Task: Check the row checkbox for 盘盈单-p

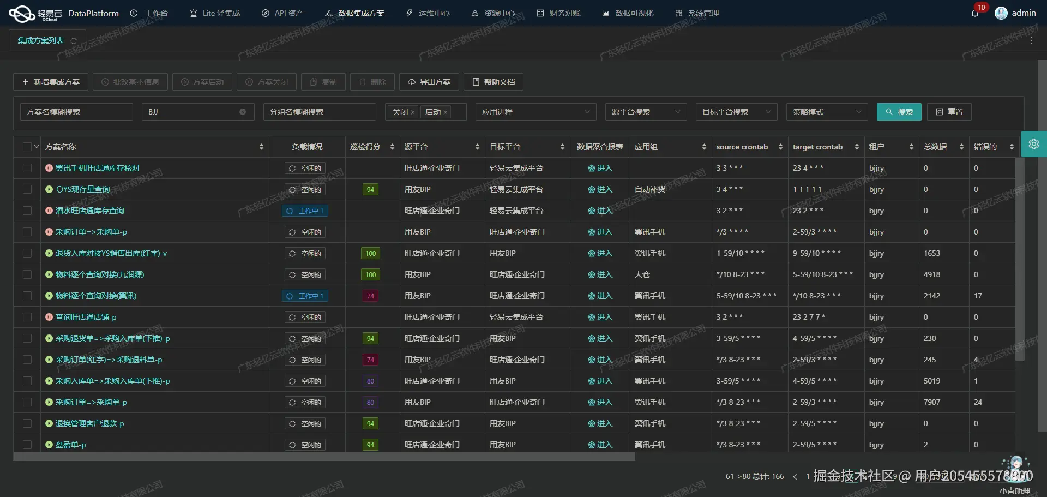Action: [27, 445]
